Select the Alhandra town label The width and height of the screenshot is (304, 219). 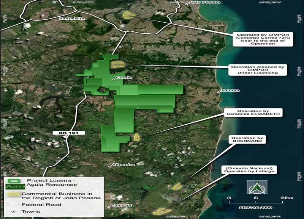coord(123,165)
